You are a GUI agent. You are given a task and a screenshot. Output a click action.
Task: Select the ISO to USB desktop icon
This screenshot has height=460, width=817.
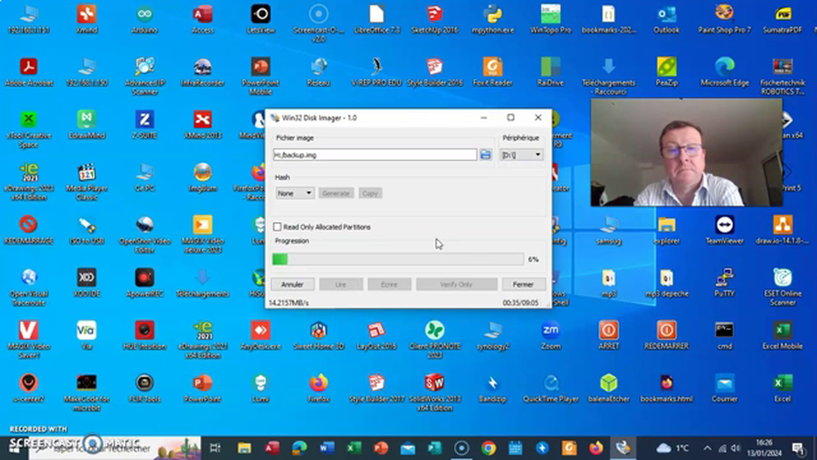point(86,226)
